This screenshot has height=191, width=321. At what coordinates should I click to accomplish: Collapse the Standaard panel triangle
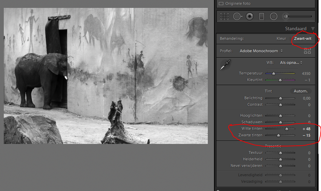point(312,29)
